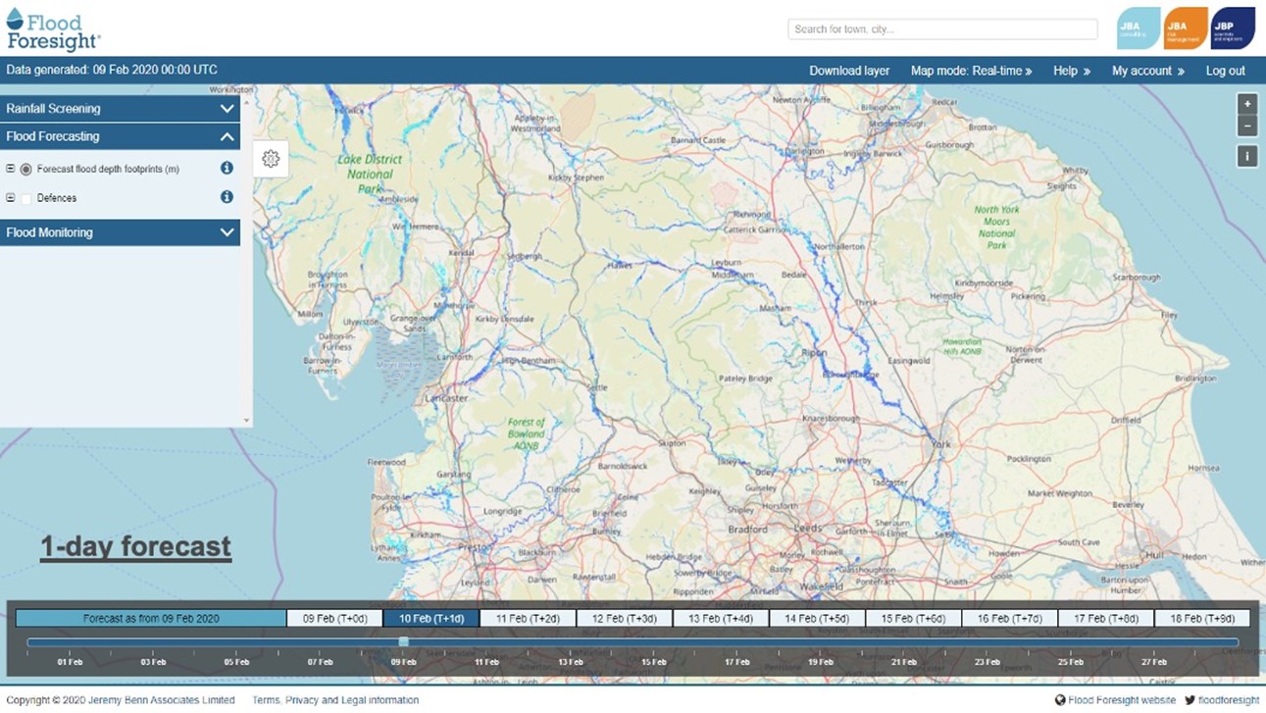
Task: Click the town or city search field
Action: tap(941, 29)
